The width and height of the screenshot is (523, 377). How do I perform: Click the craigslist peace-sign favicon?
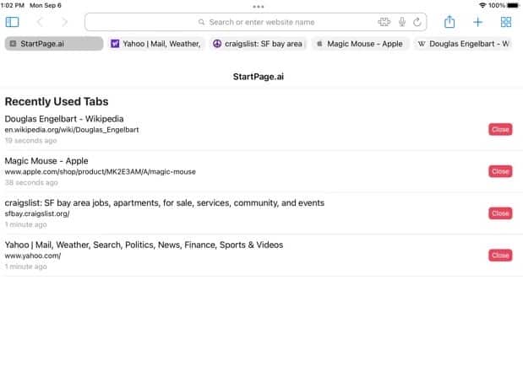(x=217, y=44)
